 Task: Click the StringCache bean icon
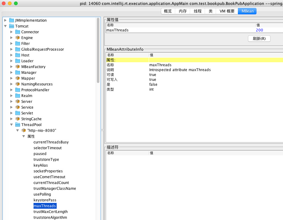click(18, 119)
